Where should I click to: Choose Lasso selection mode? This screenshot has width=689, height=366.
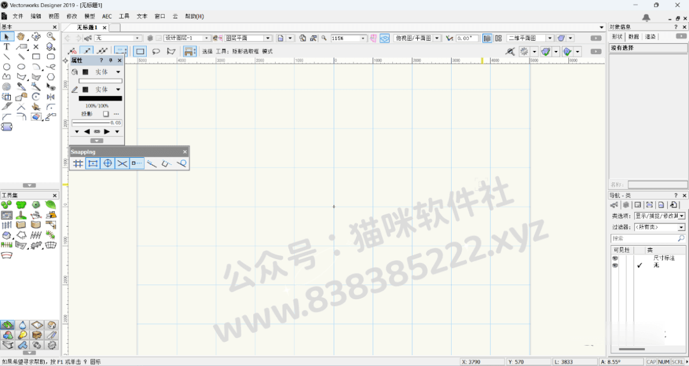point(156,52)
